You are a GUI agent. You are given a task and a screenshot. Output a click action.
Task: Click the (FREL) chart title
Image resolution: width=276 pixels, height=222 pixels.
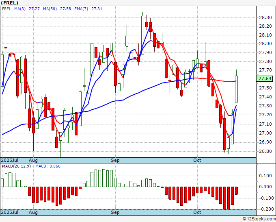click(x=9, y=3)
